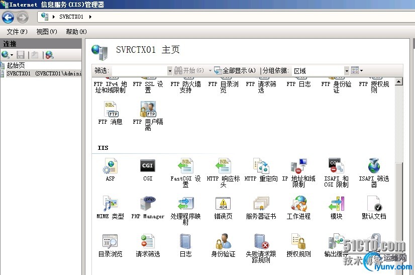This screenshot has height=275, width=415.
Task: Open FTP authorization rules (FTP 授权规则) icon
Action: click(374, 85)
